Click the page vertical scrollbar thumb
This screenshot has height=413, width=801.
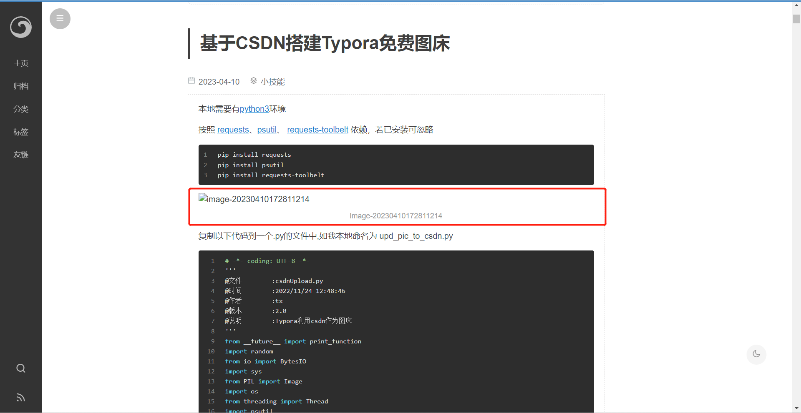pos(796,19)
